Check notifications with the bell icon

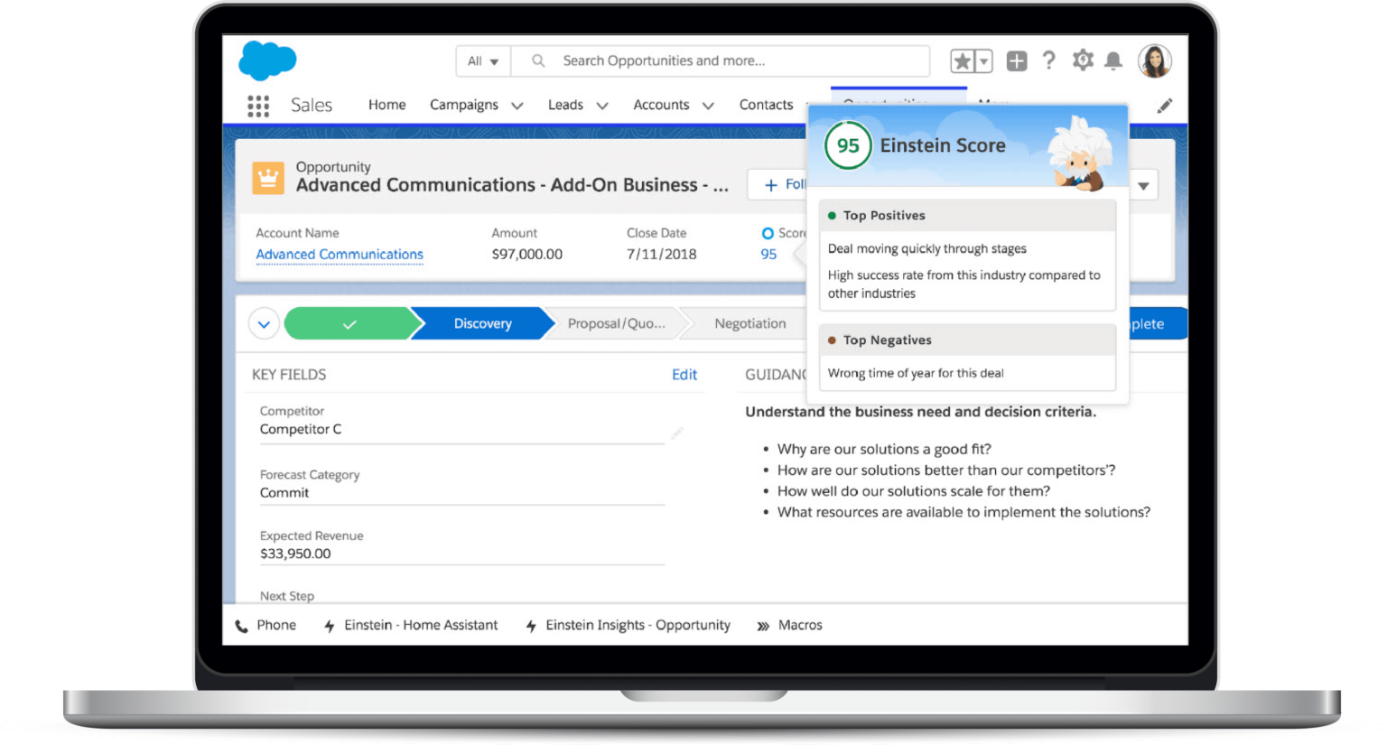[1113, 61]
